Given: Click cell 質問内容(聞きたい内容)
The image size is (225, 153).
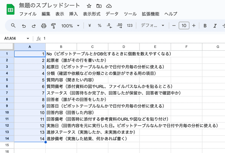Looking at the screenshot, I should 61,80.
